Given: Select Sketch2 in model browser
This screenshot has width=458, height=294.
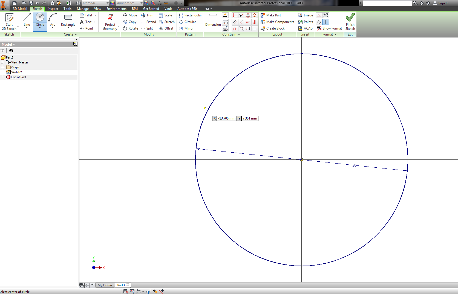Looking at the screenshot, I should point(16,72).
